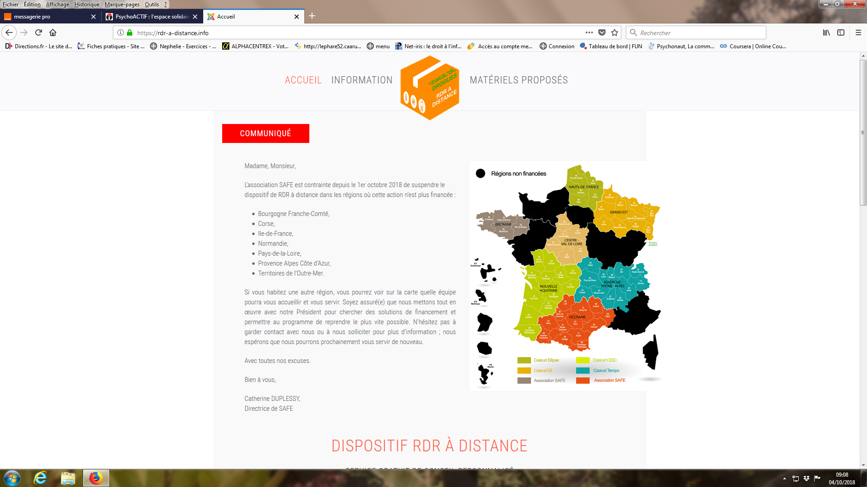The image size is (867, 487).
Task: Open Accès au compte bookmark
Action: point(500,46)
